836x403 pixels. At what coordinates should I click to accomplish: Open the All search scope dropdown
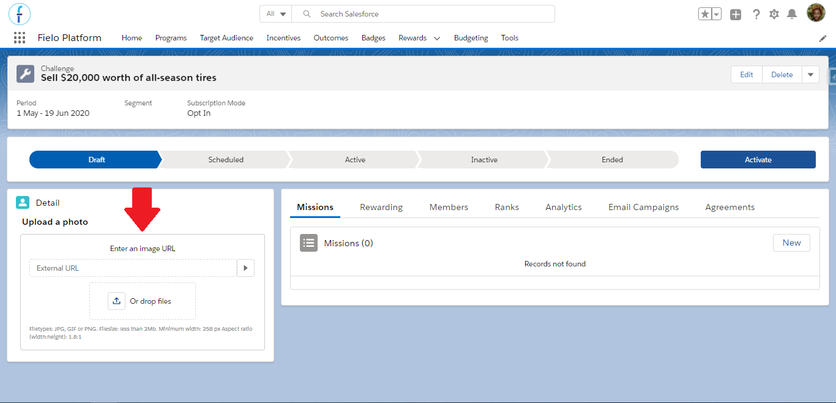click(x=276, y=13)
